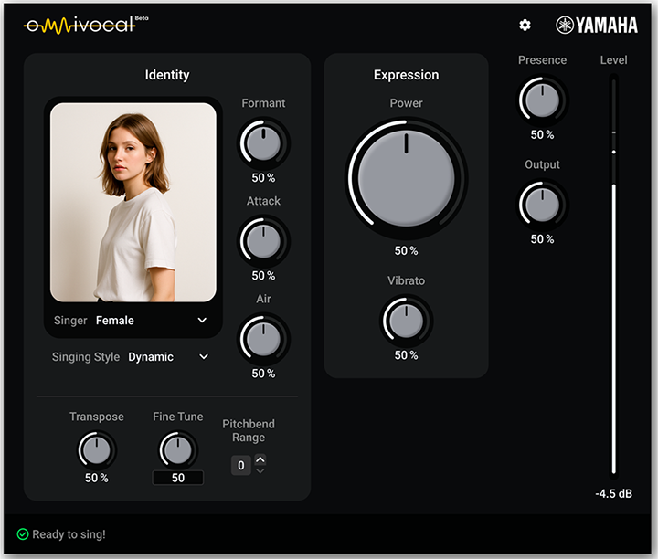Viewport: 658px width, 559px height.
Task: Select the singer portrait thumbnail
Action: 133,202
